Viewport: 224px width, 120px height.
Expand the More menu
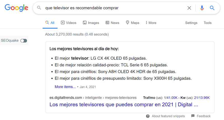click(x=151, y=23)
